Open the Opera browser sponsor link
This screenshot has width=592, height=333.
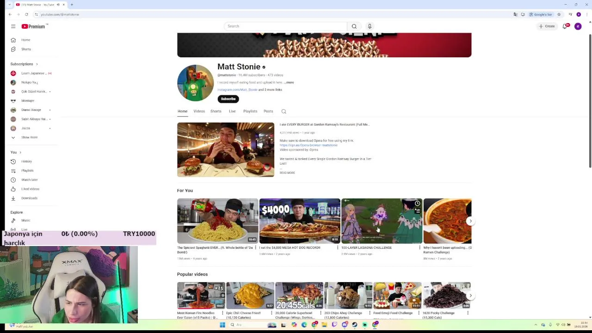coord(308,145)
